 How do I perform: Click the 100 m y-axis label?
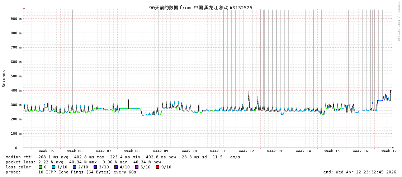coord(16,133)
